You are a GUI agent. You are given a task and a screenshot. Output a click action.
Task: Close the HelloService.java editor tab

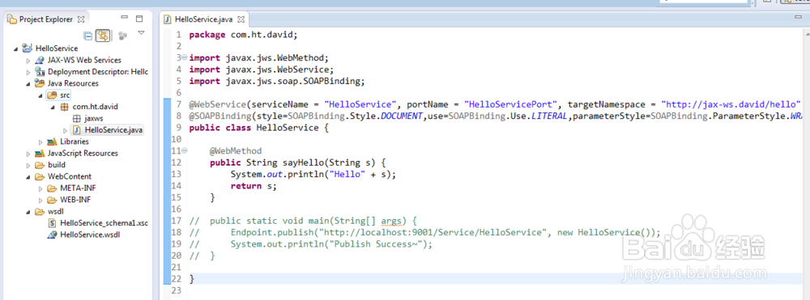pos(241,19)
